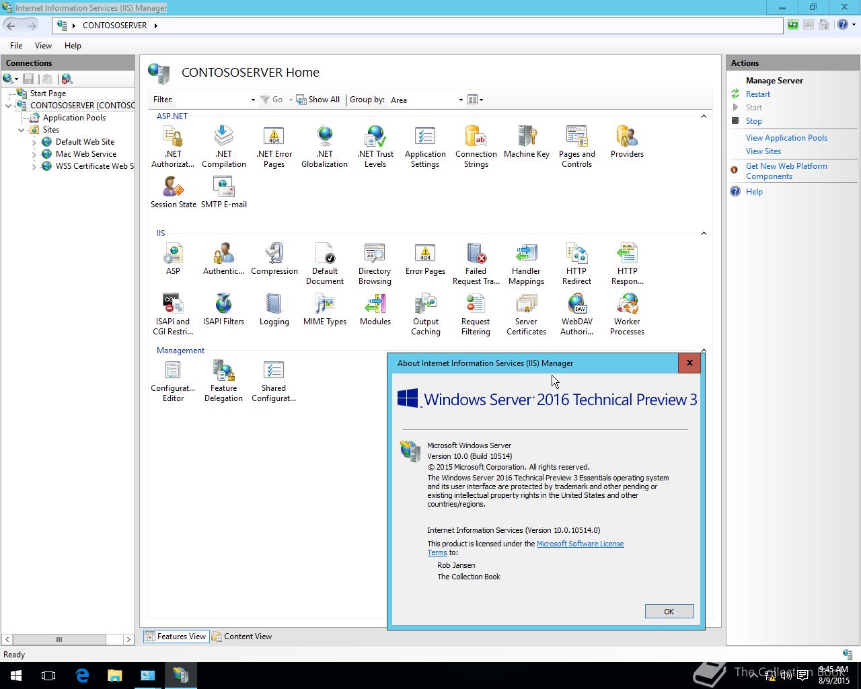Open Handler Mappings feature
This screenshot has height=689, width=861.
coord(526,264)
